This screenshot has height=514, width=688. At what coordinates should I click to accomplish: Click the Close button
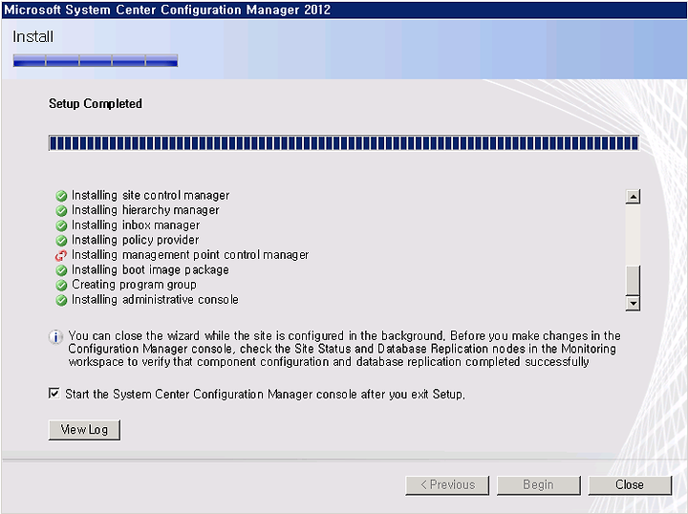click(x=630, y=485)
